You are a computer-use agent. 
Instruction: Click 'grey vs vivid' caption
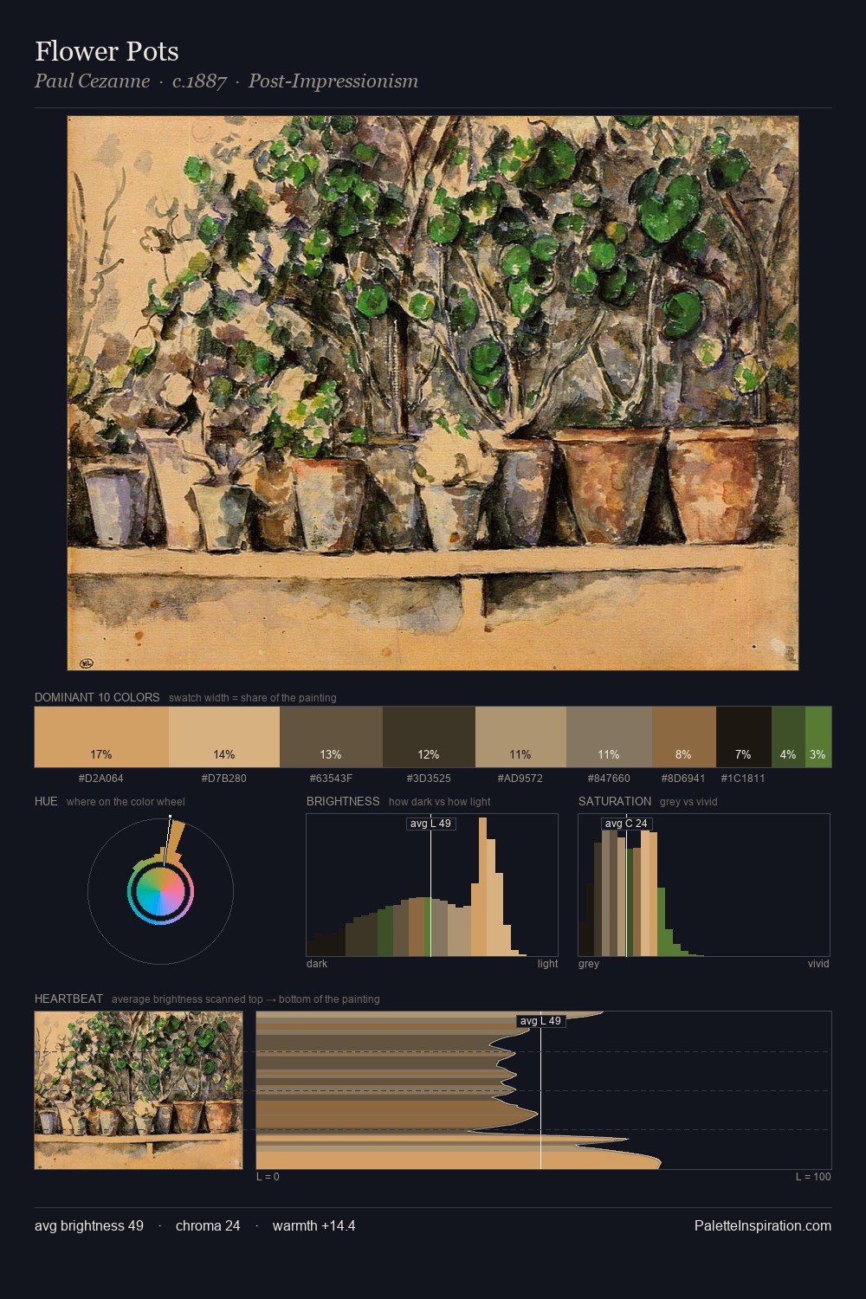point(688,802)
